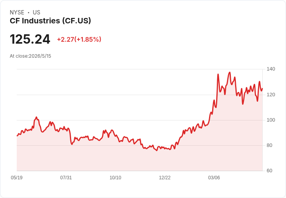Image resolution: width=286 pixels, height=198 pixels.
Task: Click the 05/19 date axis label
Action: pyautogui.click(x=17, y=177)
